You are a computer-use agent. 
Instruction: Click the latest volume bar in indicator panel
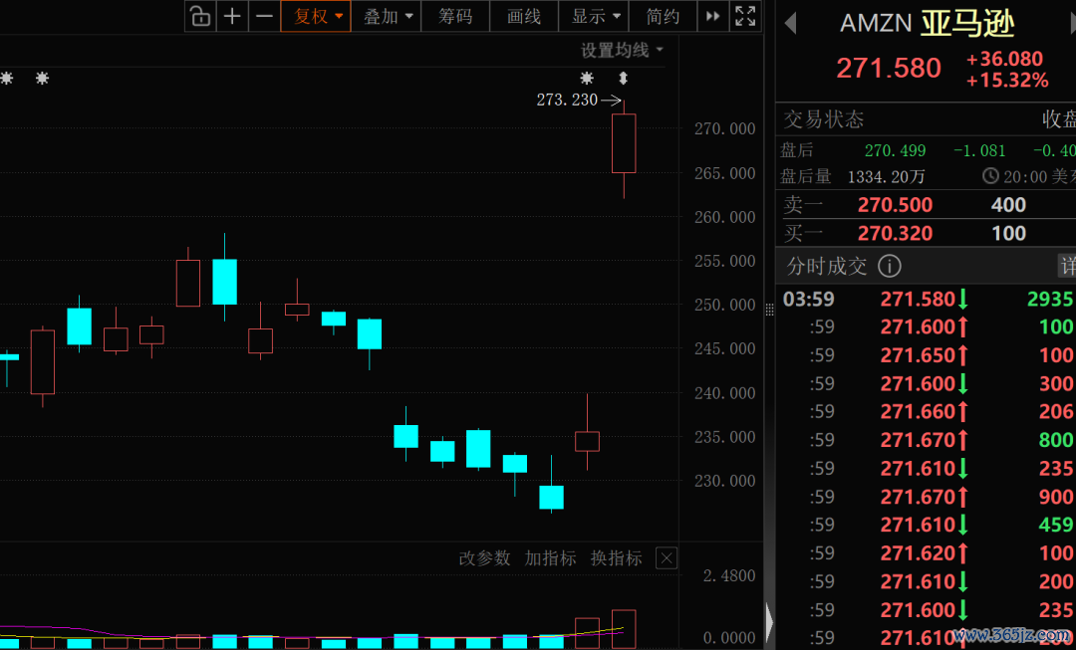(x=624, y=629)
